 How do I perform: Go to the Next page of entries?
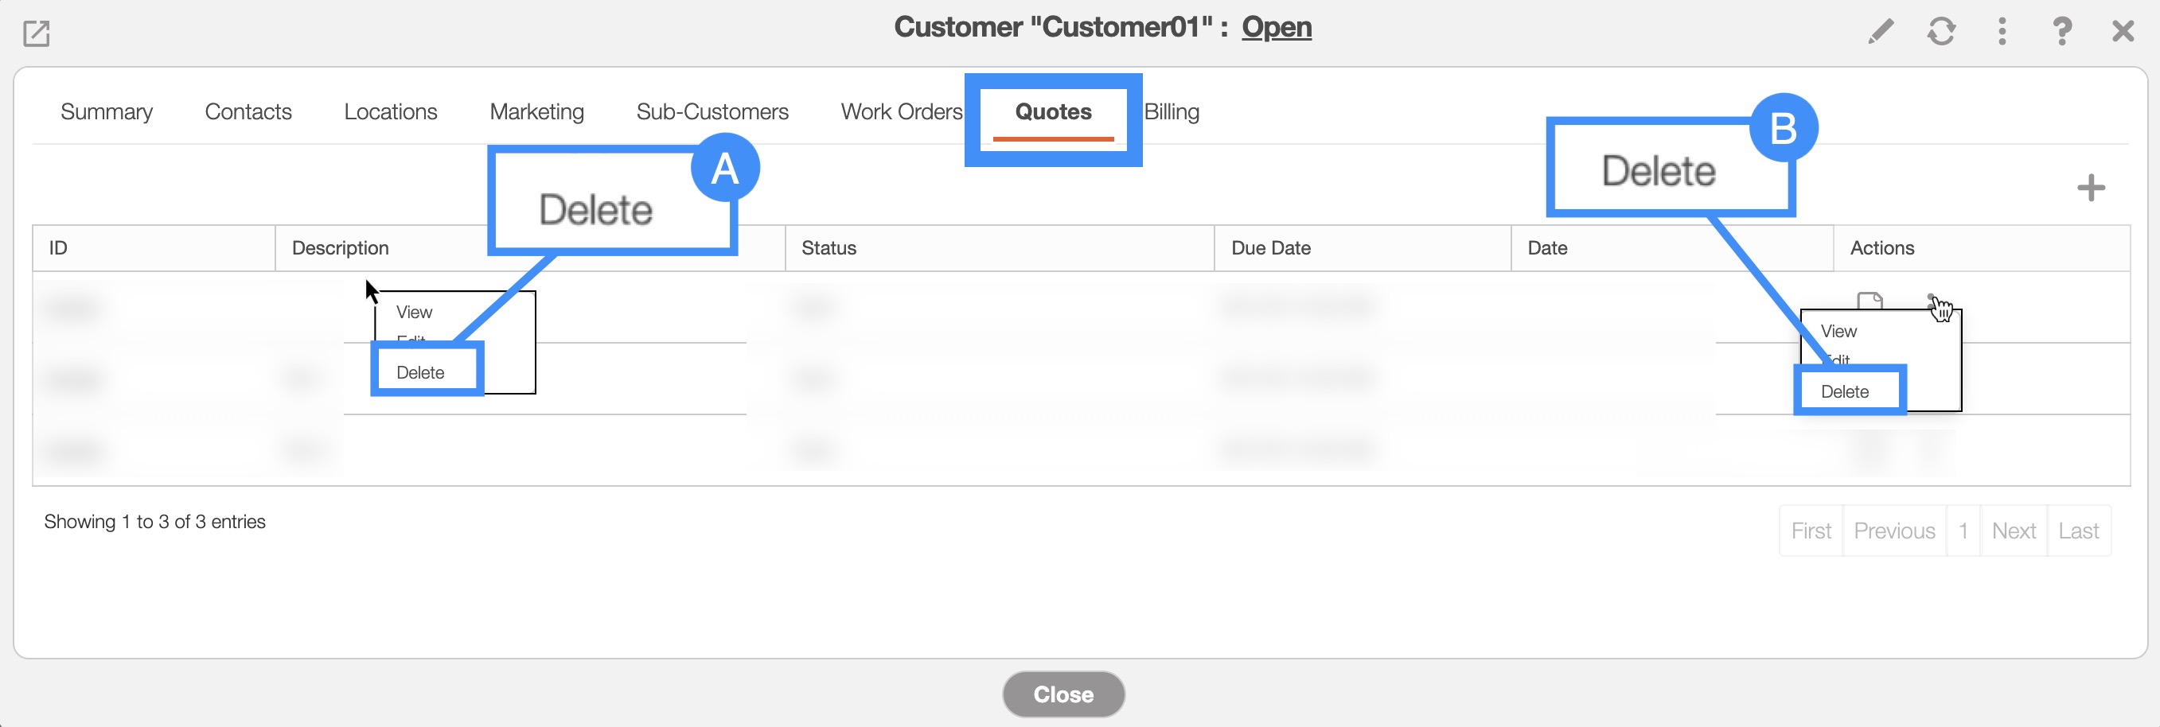pos(2014,531)
